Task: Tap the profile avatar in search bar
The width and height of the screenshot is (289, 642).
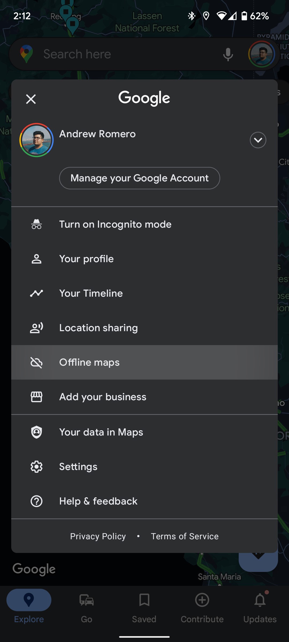Action: click(262, 54)
